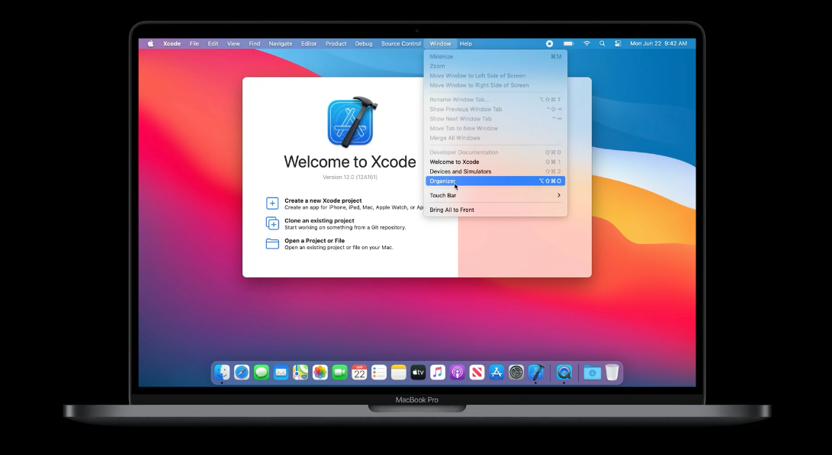Open the View menu
This screenshot has height=455, width=832.
coord(233,43)
